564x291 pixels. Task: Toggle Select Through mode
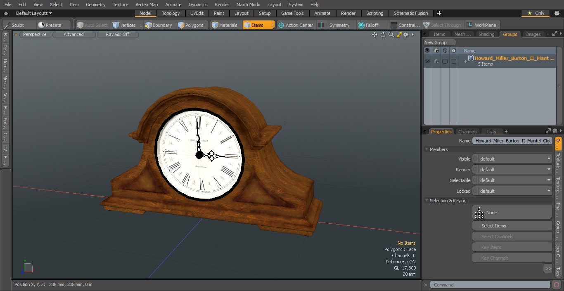443,25
